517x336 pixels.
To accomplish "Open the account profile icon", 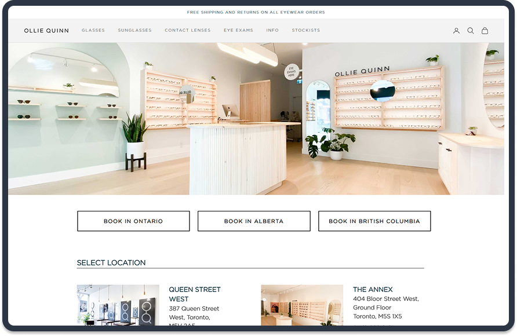I will (x=456, y=31).
